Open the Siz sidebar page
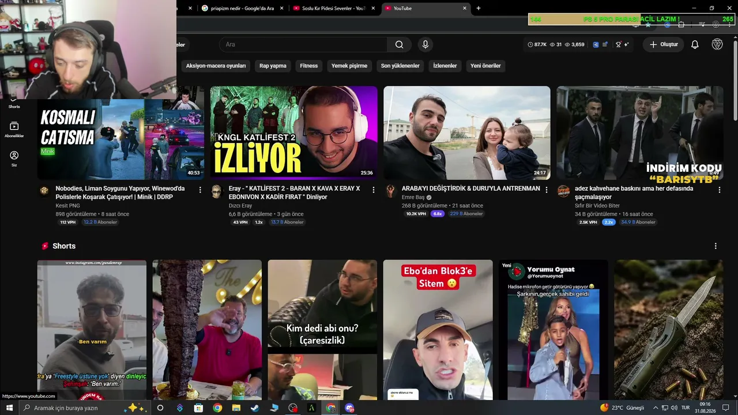The height and width of the screenshot is (415, 738). (14, 159)
